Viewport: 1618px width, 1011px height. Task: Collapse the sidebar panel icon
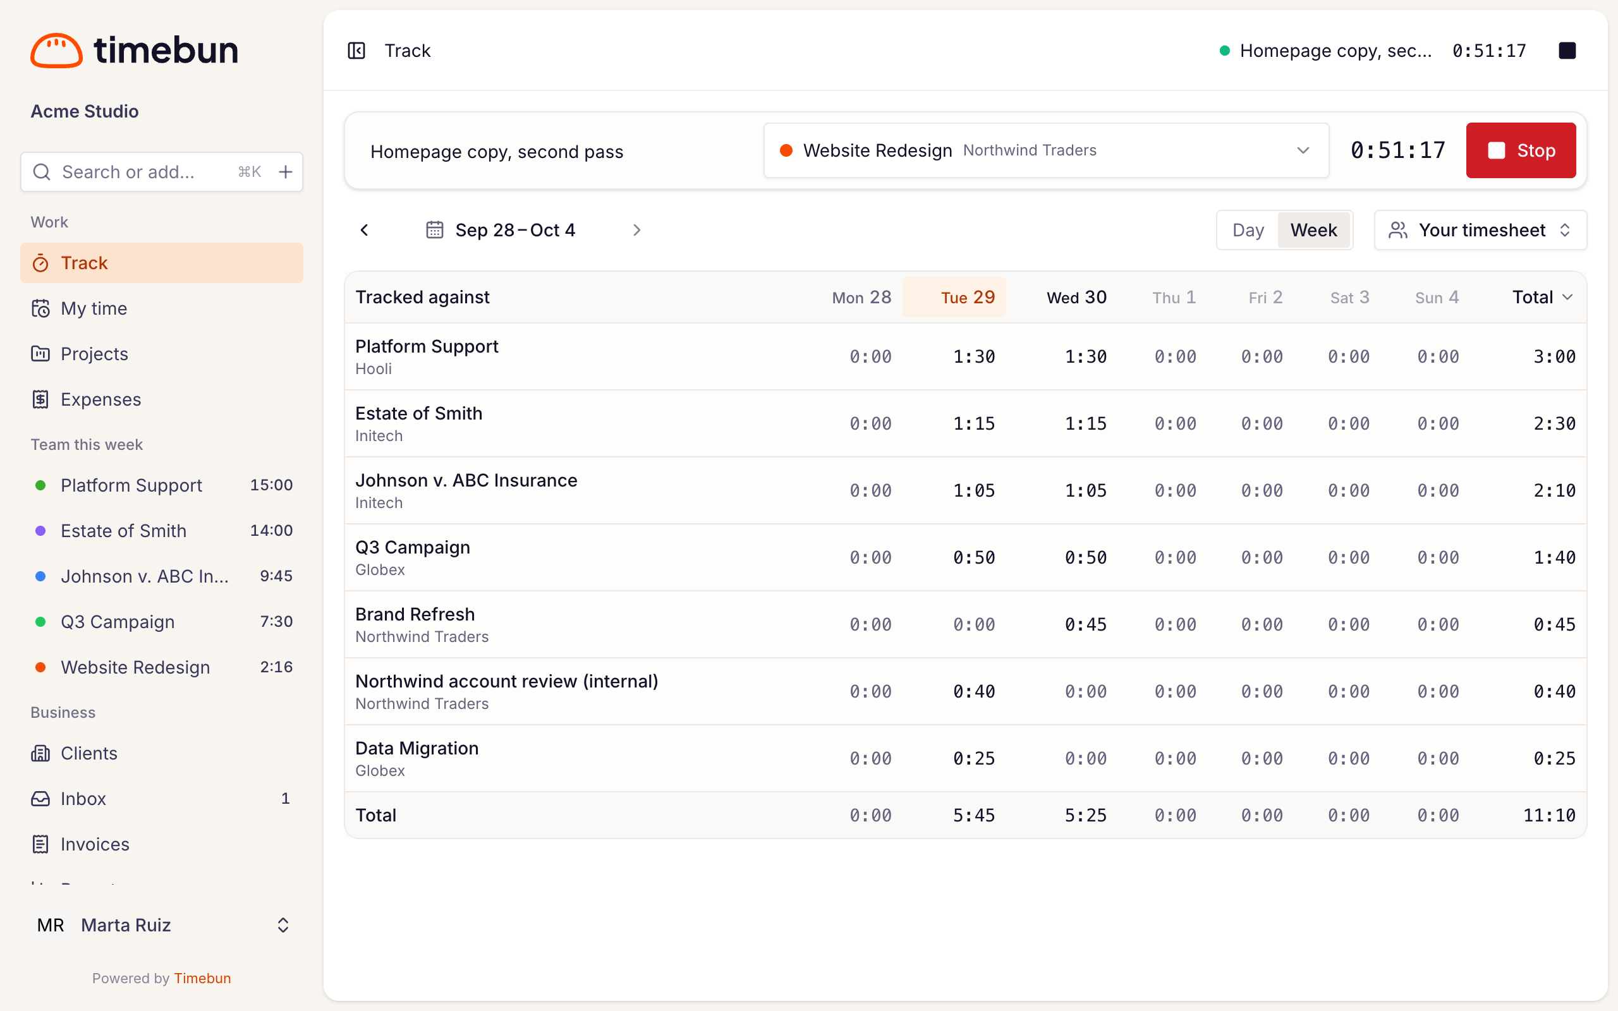[356, 51]
